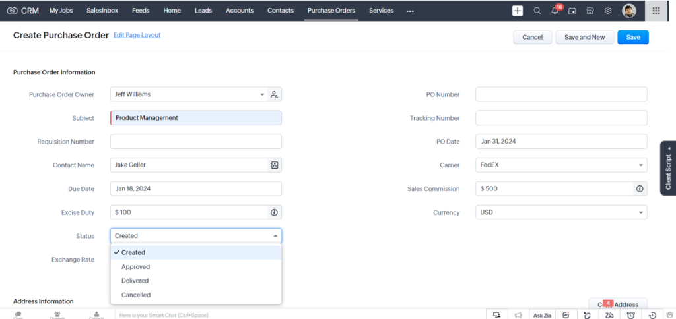Viewport: 676px width, 319px height.
Task: Click Save and New button
Action: [585, 37]
